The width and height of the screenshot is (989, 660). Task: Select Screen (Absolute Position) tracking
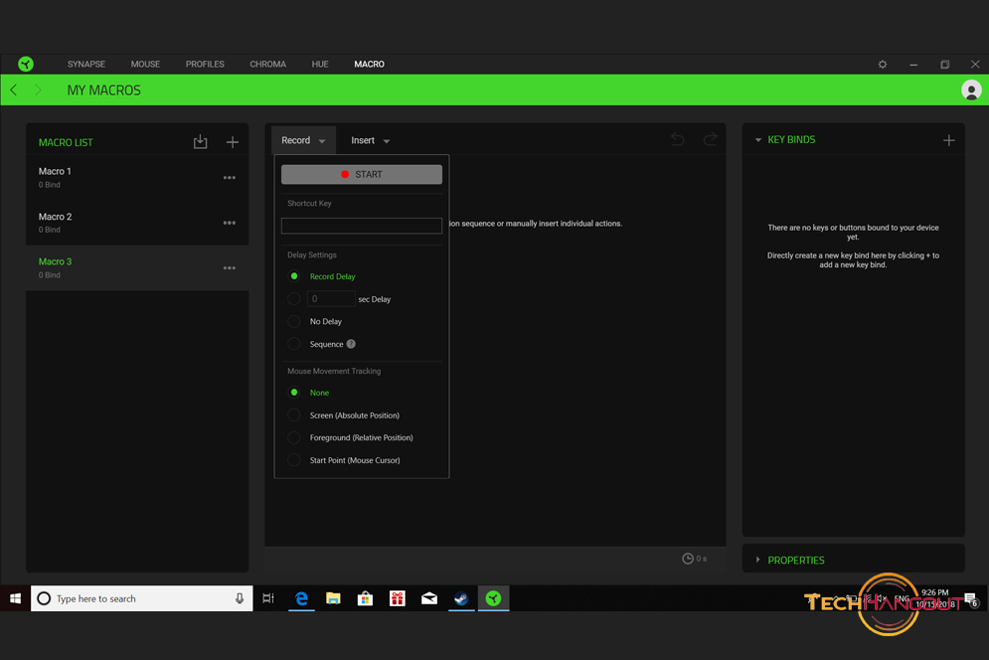click(x=294, y=415)
